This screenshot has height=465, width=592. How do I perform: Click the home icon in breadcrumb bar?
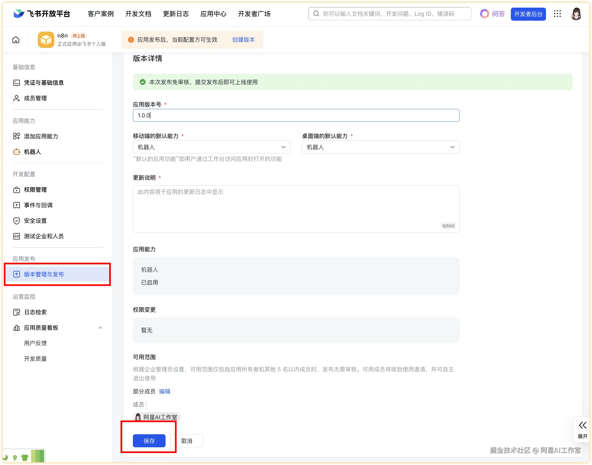click(x=16, y=40)
